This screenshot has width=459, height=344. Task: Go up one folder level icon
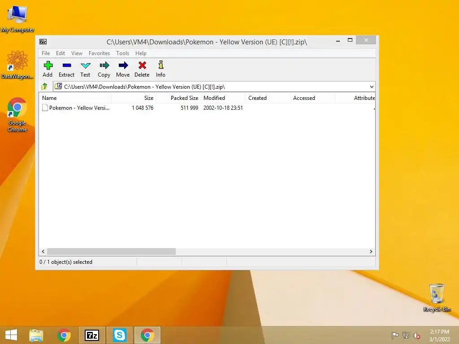click(x=44, y=86)
